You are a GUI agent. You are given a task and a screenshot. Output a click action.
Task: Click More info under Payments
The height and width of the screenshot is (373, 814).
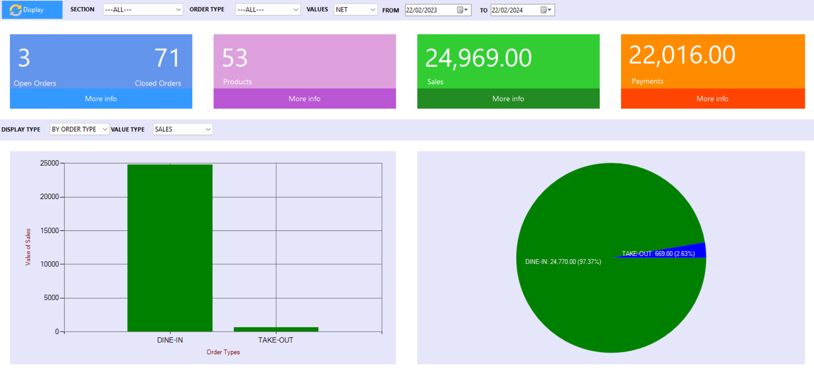click(x=712, y=99)
